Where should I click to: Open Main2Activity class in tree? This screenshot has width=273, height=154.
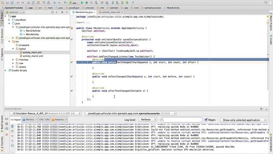(33, 31)
